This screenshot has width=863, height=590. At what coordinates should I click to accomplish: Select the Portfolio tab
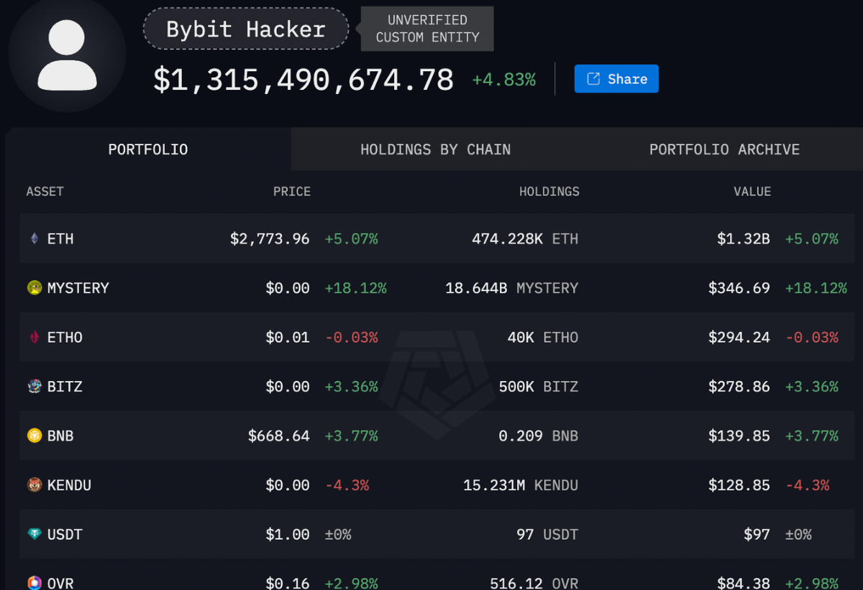click(x=148, y=149)
